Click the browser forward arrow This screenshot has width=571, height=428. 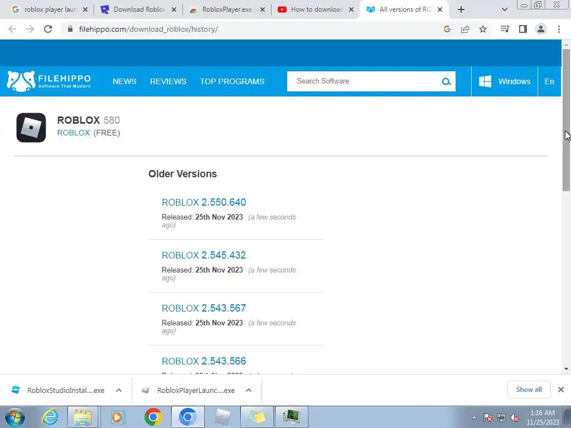(x=30, y=29)
